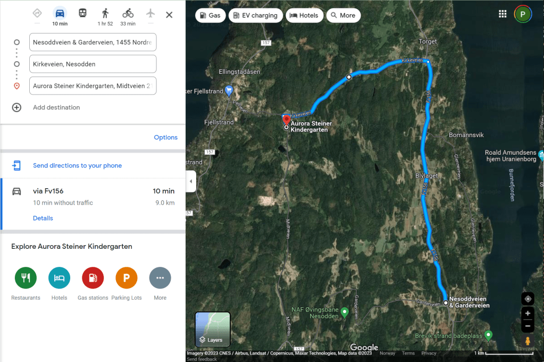Image resolution: width=544 pixels, height=362 pixels.
Task: Filter map by Gas stations chip
Action: pos(210,15)
